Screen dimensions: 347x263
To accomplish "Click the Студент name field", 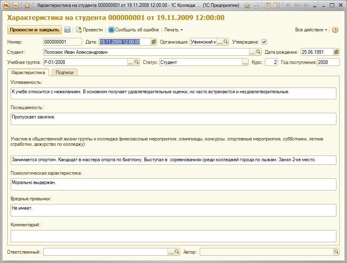I will click(x=146, y=52).
